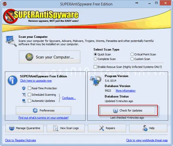
Task: Enable Real-Time Protection checkbox
Action: pos(29,88)
